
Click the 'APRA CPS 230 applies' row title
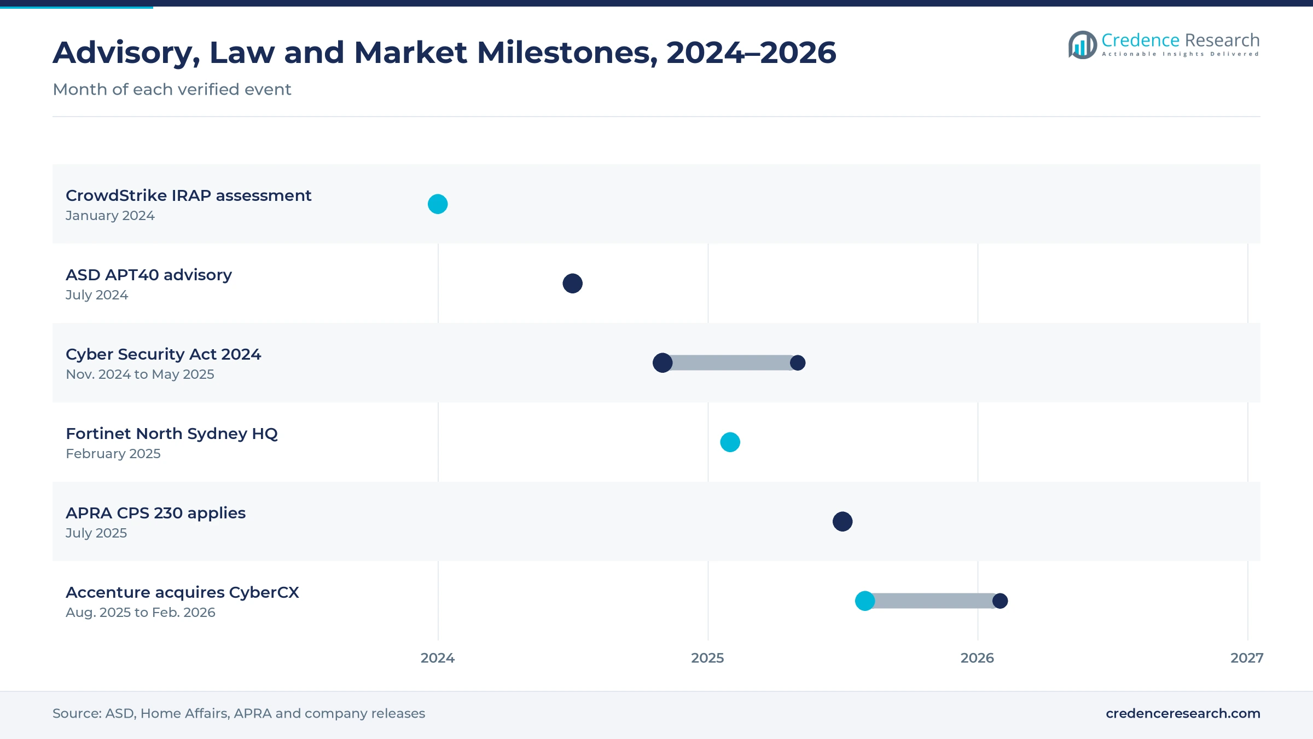155,513
